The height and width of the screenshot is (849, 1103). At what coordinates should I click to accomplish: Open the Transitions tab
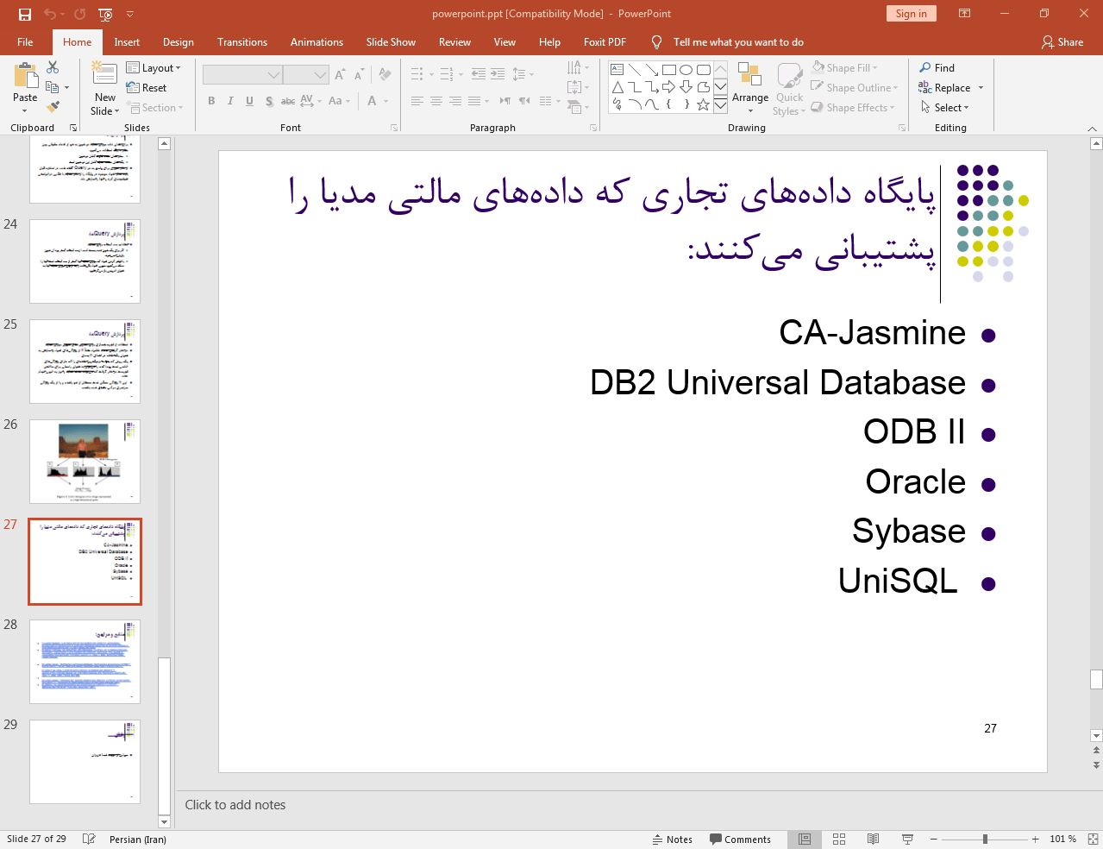(242, 41)
